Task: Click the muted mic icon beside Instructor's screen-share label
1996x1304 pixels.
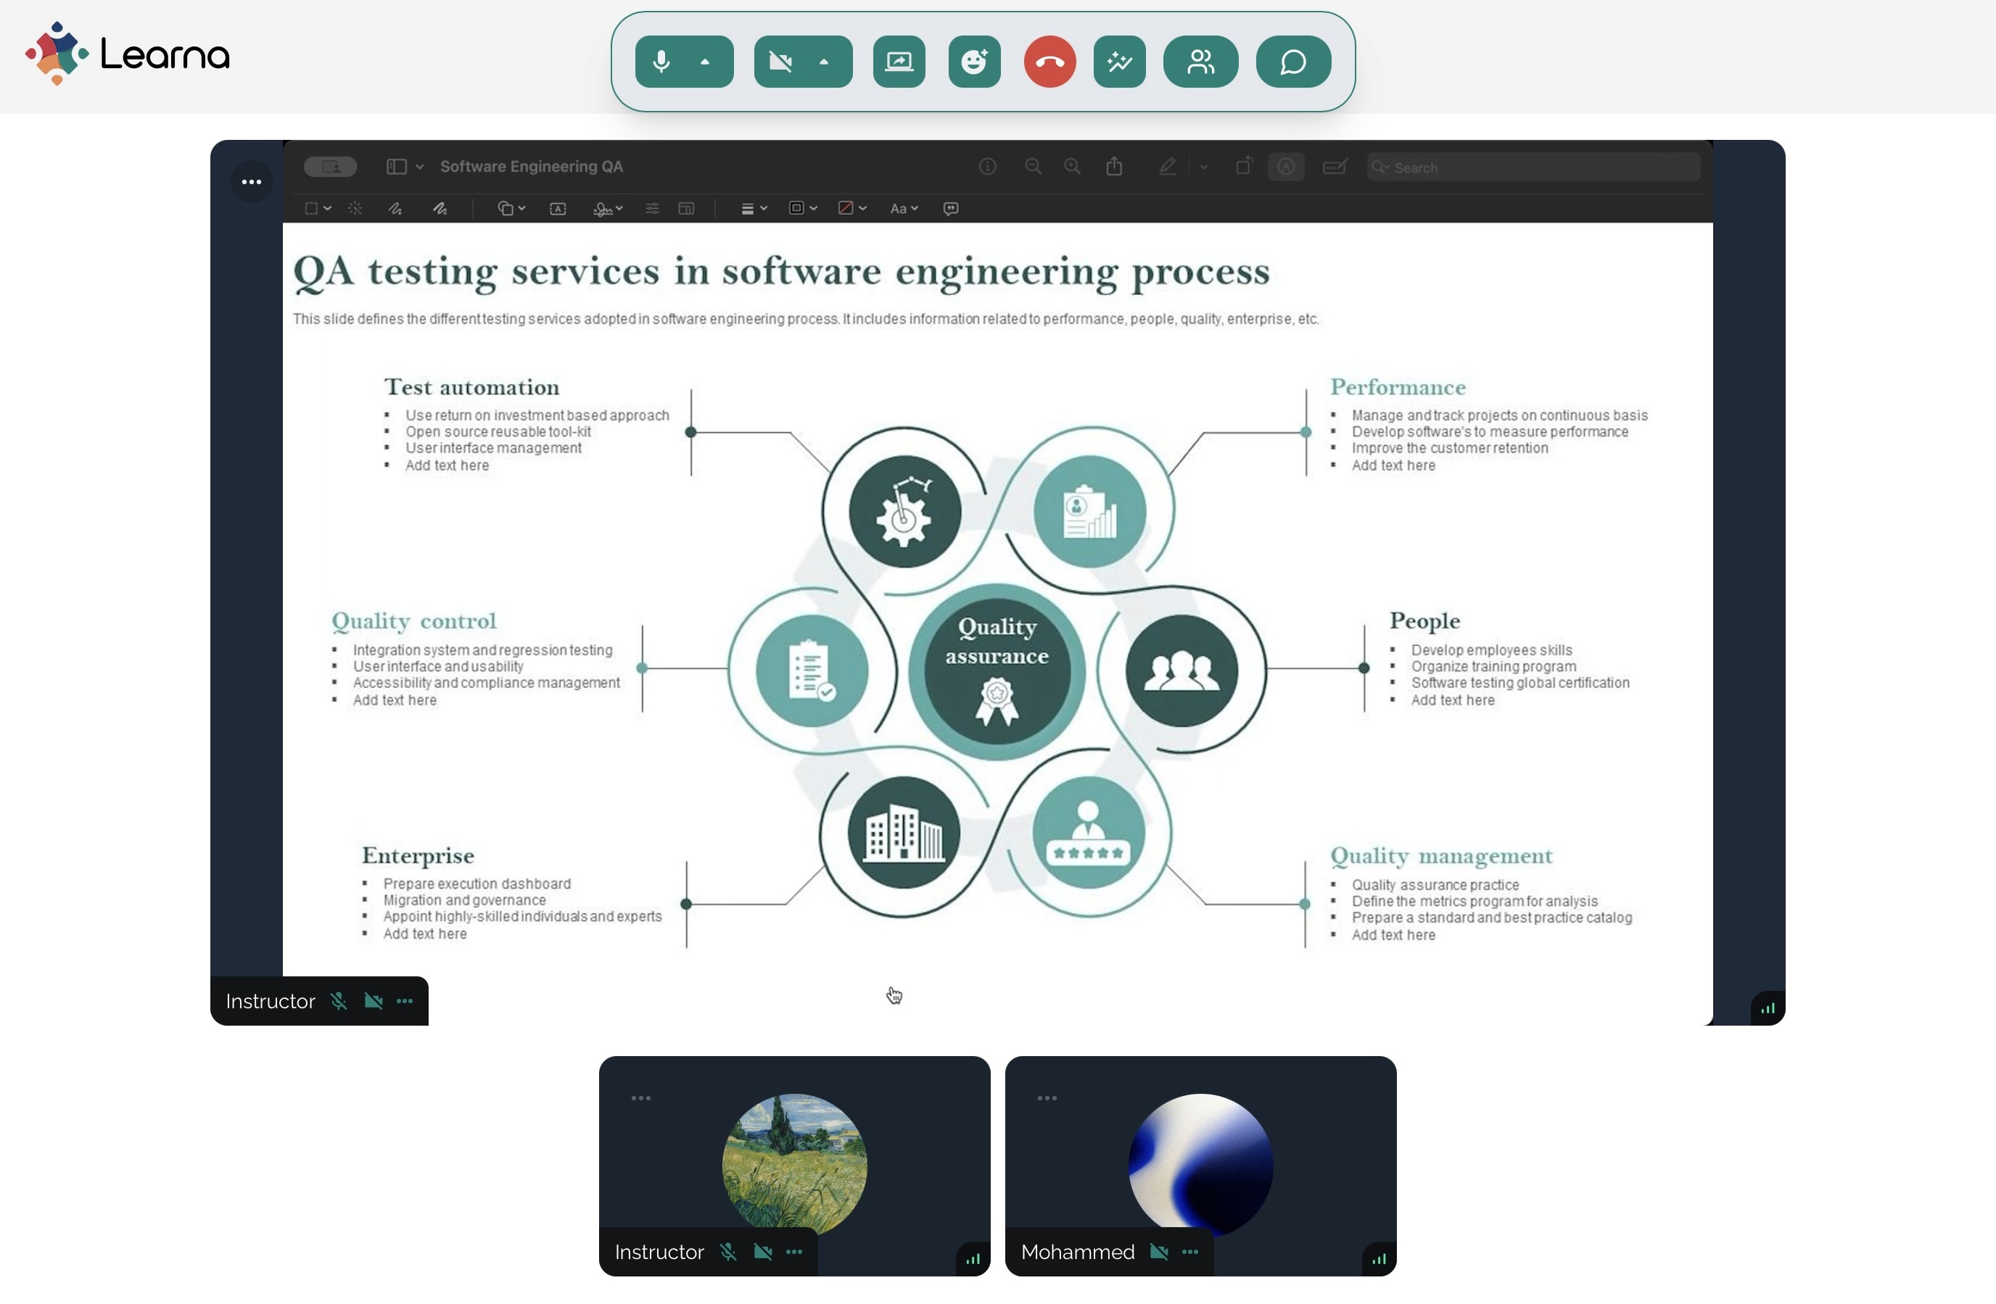Action: 339,1002
